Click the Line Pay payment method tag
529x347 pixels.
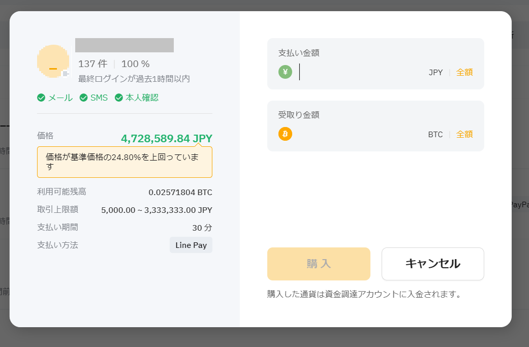[x=191, y=245]
